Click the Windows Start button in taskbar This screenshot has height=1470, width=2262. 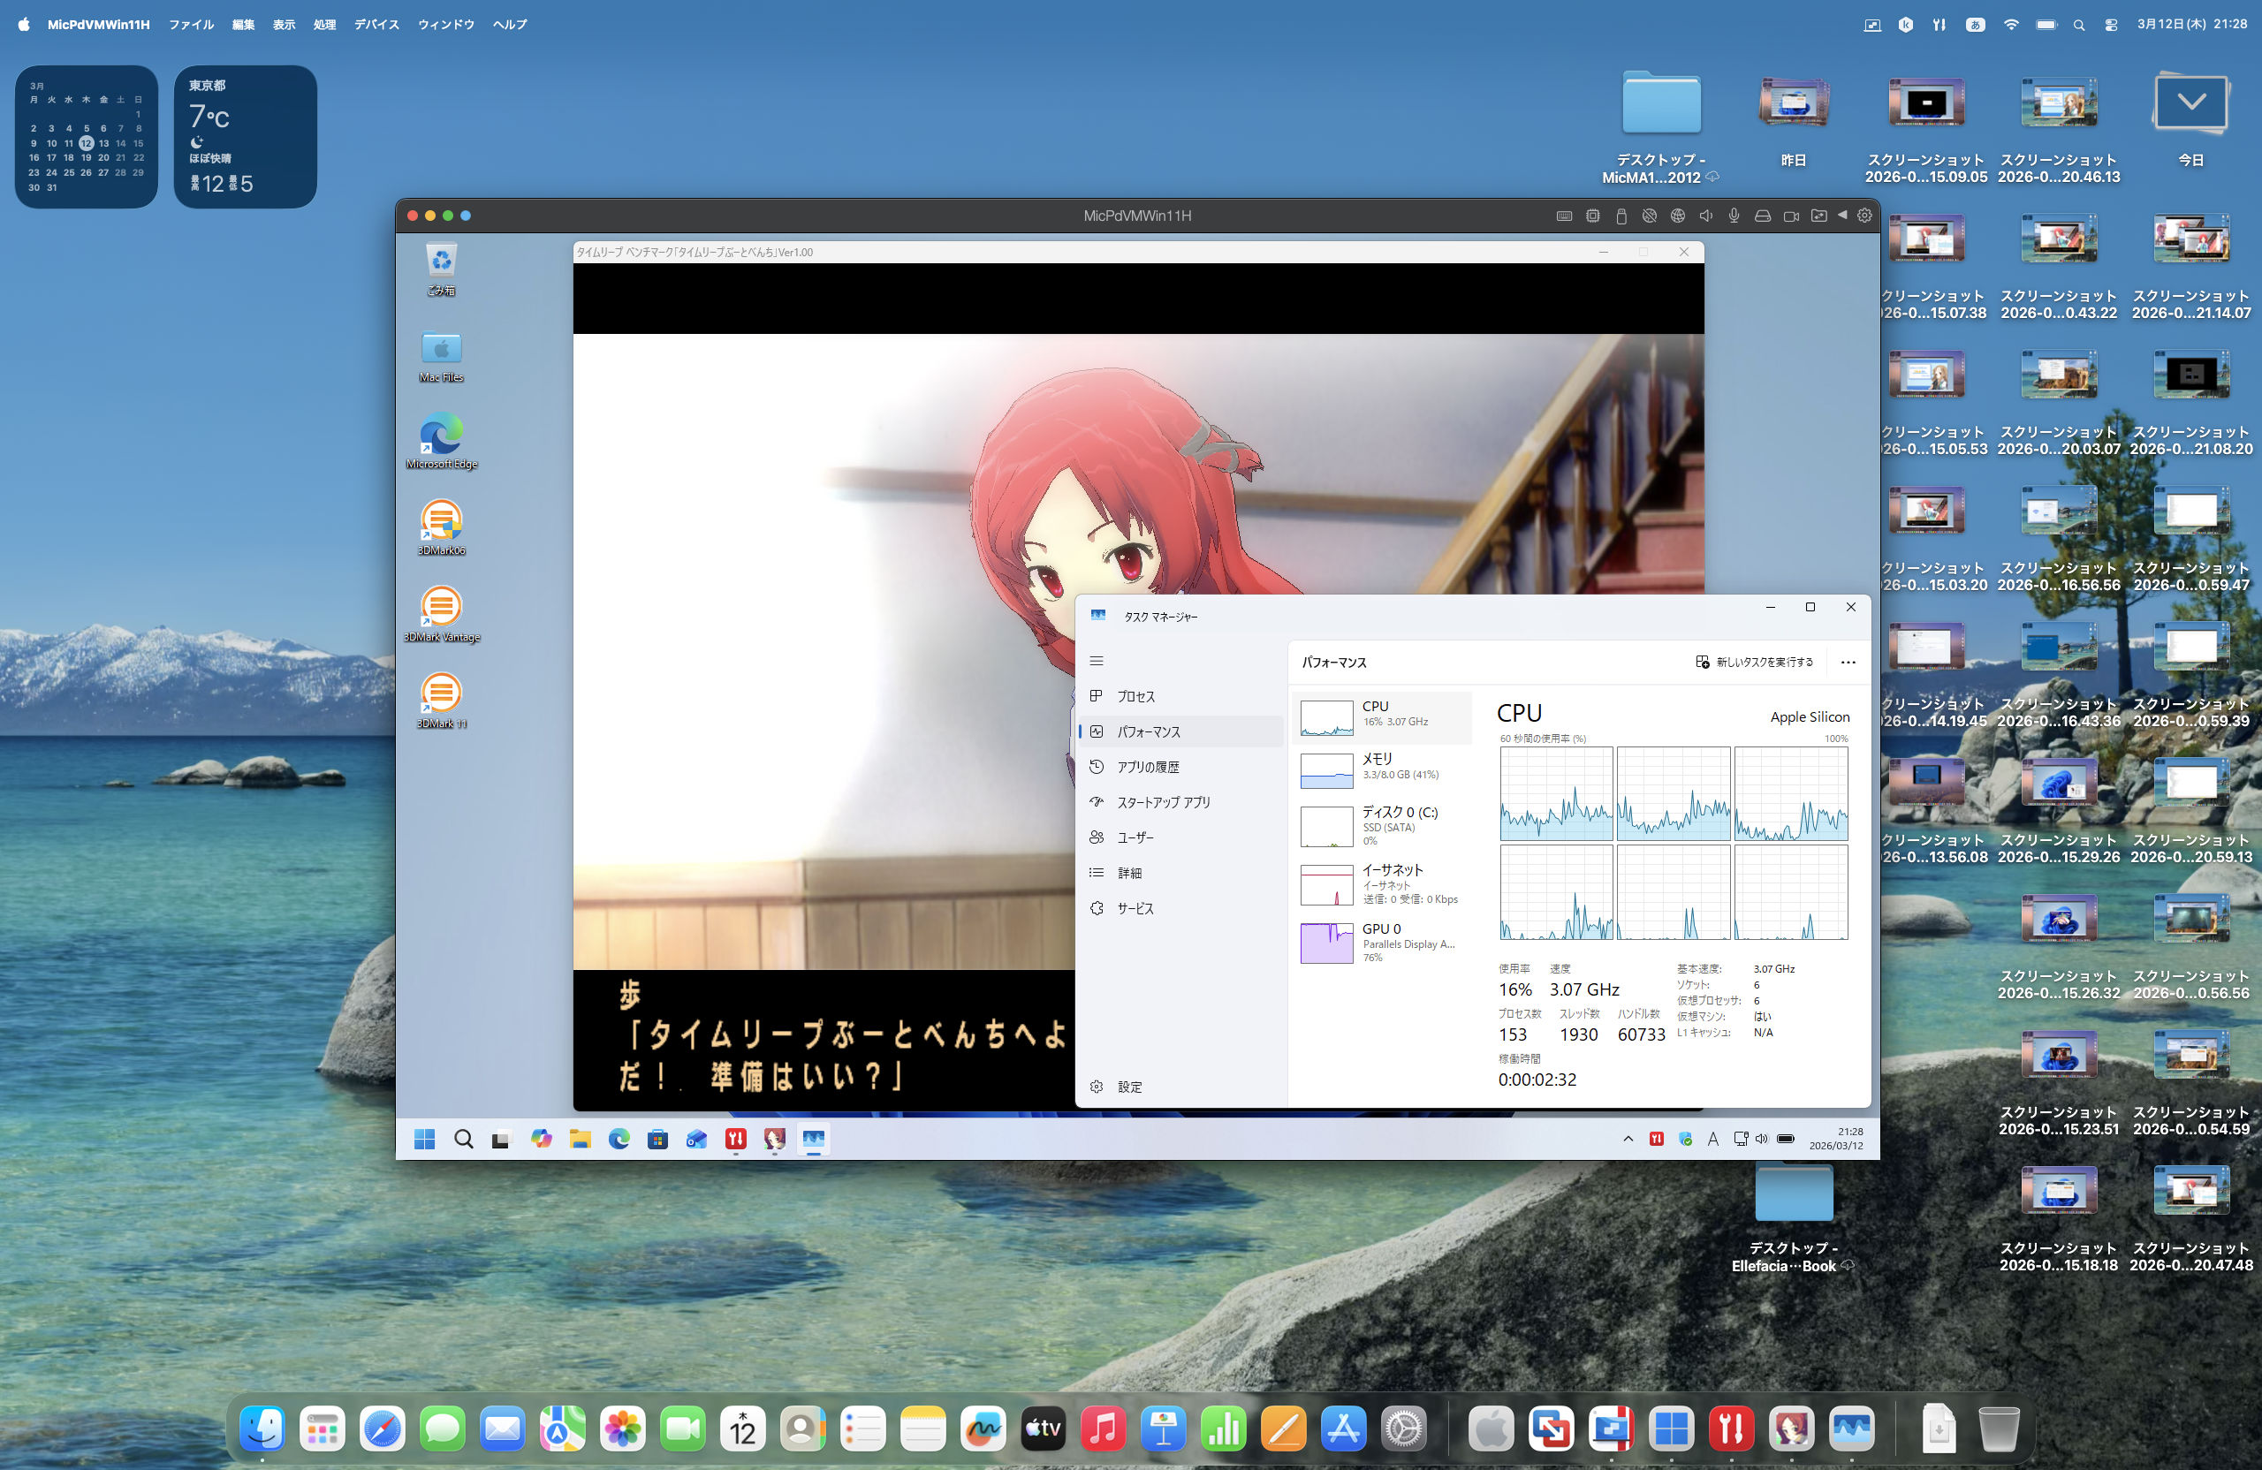pos(424,1139)
